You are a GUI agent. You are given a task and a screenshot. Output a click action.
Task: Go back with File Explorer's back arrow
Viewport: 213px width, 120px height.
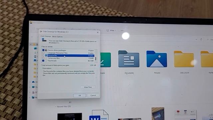(x=32, y=37)
